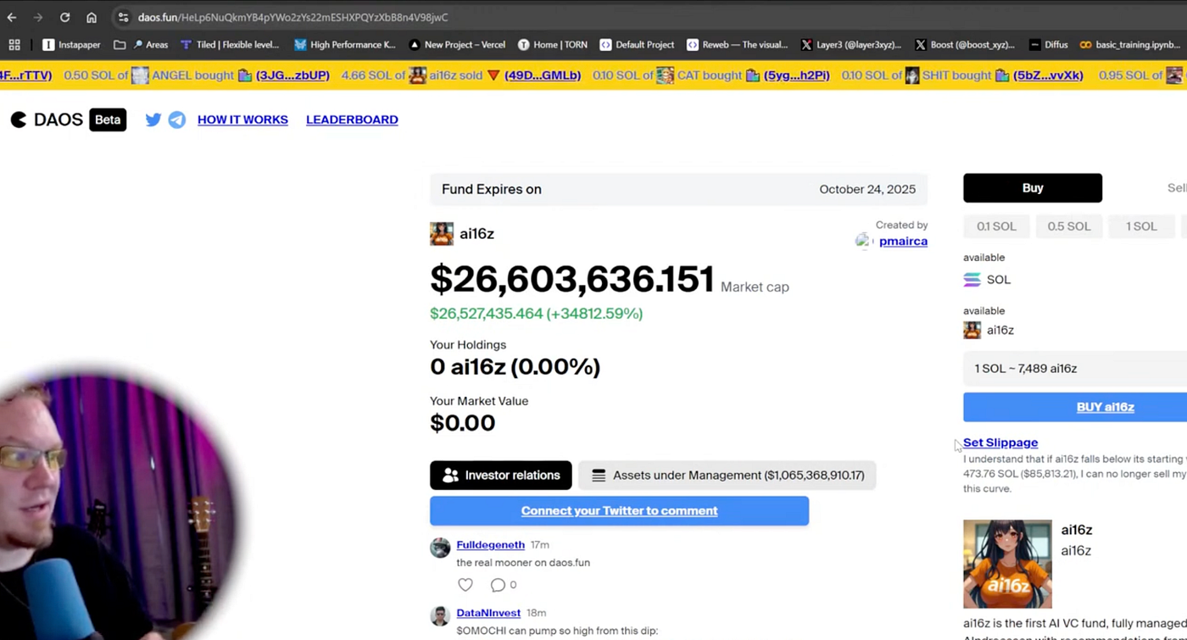
Task: Click Connect your Twitter to comment
Action: point(619,511)
